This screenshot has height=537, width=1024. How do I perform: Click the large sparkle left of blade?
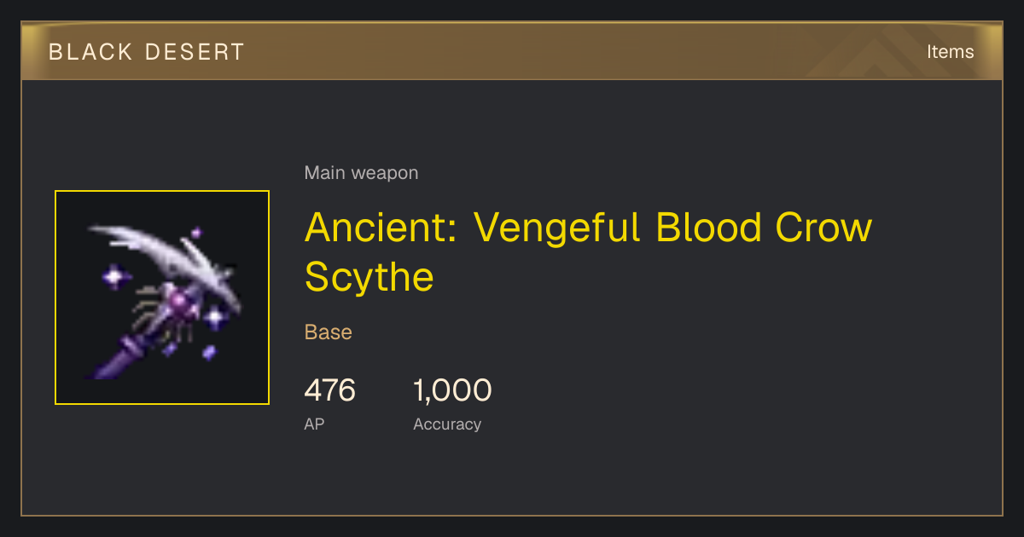(x=114, y=277)
